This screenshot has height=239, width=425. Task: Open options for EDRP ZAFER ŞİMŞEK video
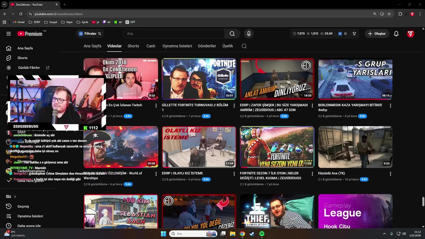[x=312, y=106]
